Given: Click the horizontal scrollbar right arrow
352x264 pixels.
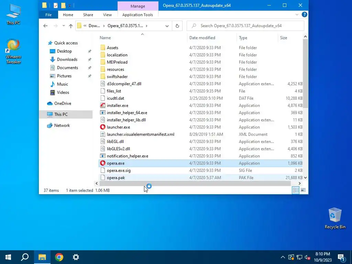Looking at the screenshot, I should point(299,184).
